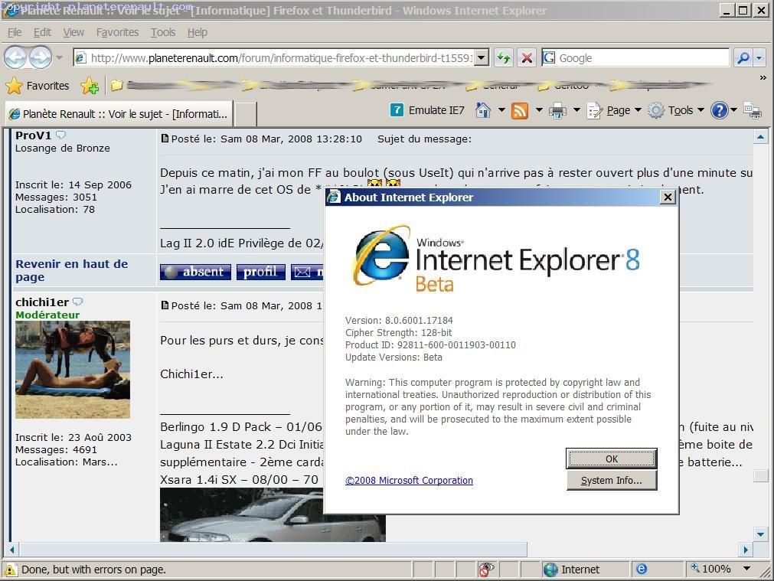Open the gear Tools command bar menu
The width and height of the screenshot is (774, 581).
[676, 110]
